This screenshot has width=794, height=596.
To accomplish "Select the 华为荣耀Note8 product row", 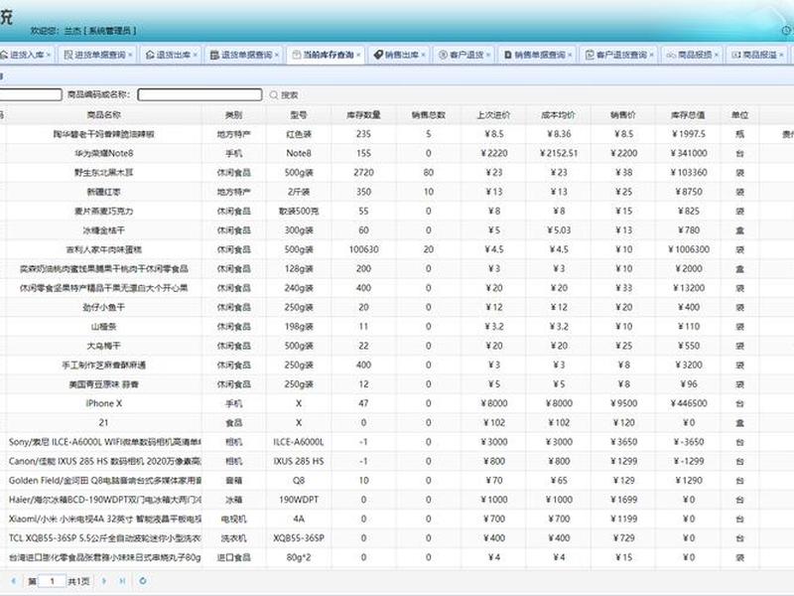I will point(397,153).
